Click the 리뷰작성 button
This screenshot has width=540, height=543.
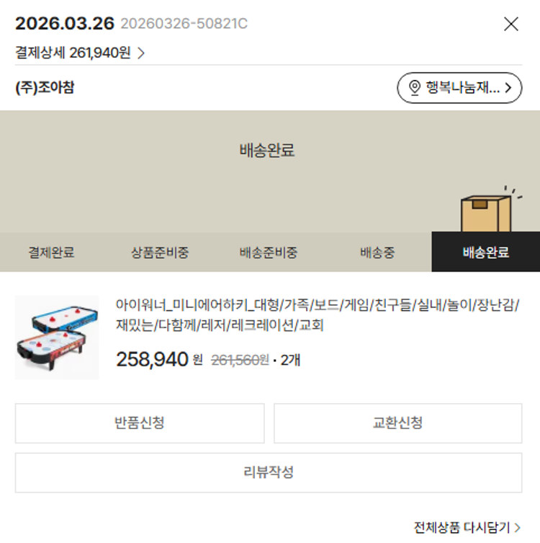point(269,473)
